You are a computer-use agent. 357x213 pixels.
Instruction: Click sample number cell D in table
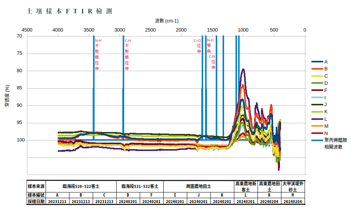(128, 195)
